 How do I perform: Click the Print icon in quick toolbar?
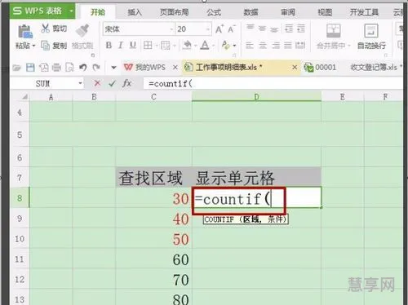(56, 67)
